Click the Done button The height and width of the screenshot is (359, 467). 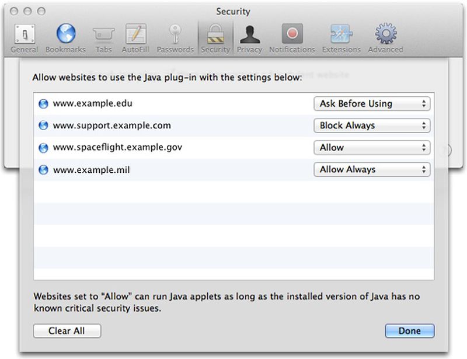click(410, 331)
